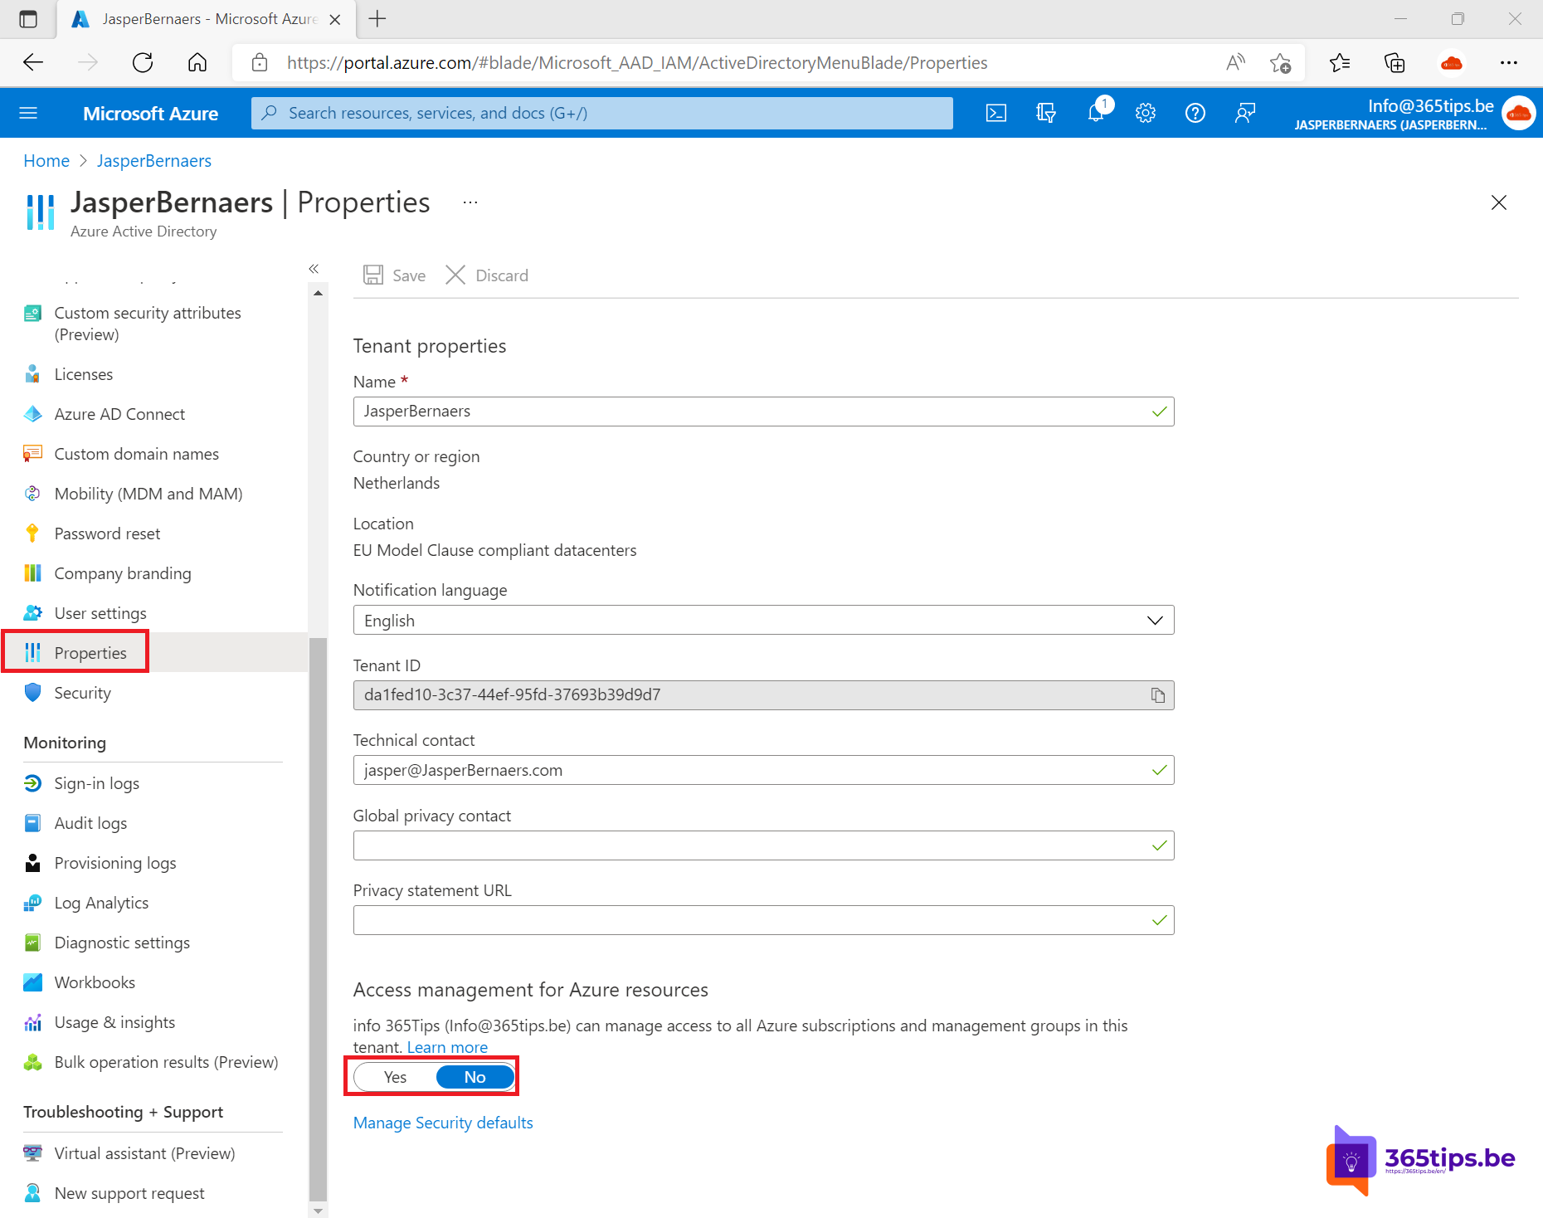Open notifications bell
The height and width of the screenshot is (1218, 1543).
(x=1097, y=112)
